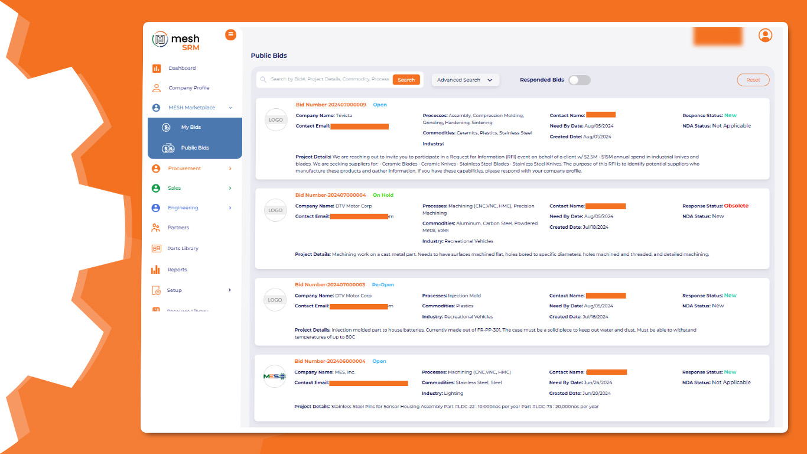Click the Sales sidebar icon
The width and height of the screenshot is (807, 454).
point(156,188)
